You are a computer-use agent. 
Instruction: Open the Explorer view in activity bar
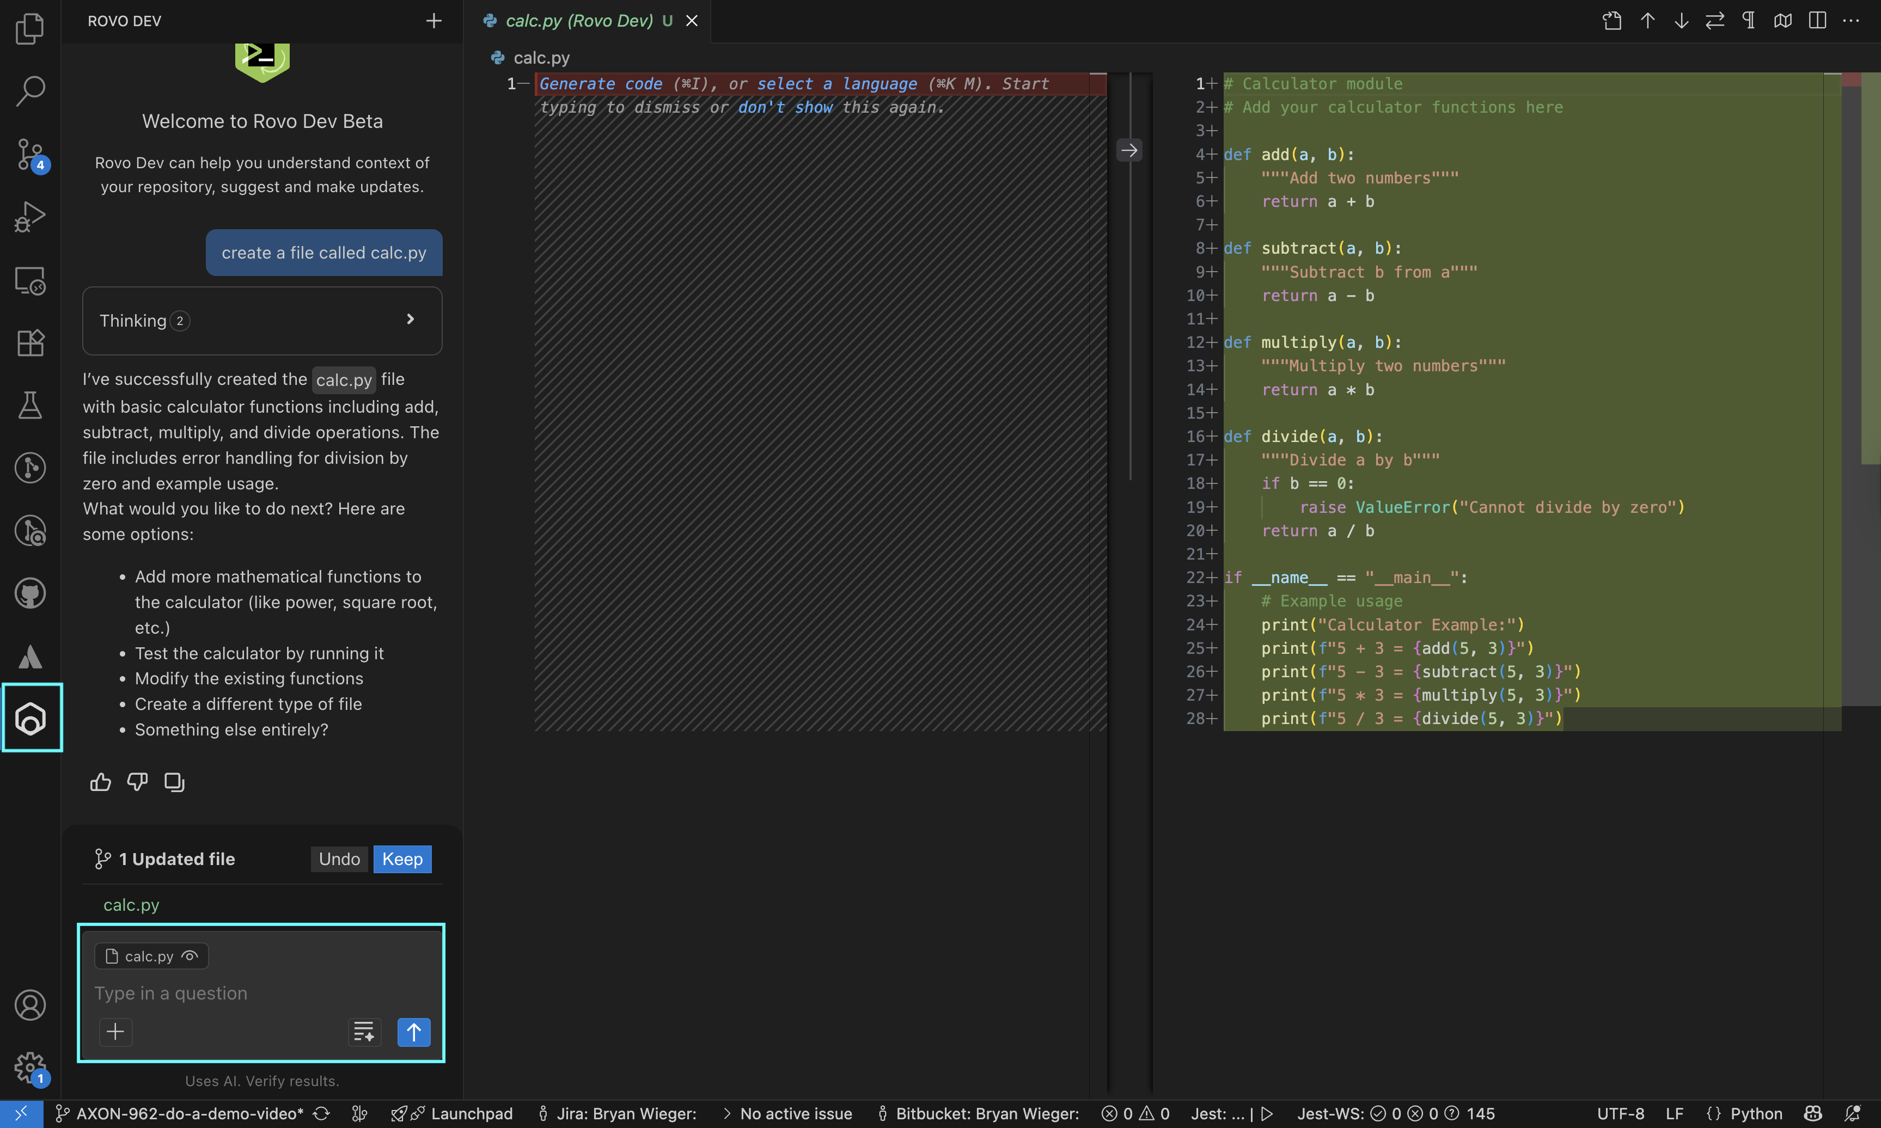point(29,29)
